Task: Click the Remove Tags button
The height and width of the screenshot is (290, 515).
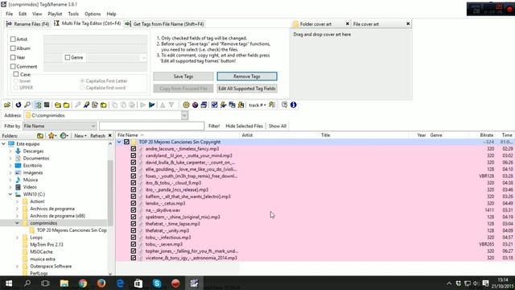Action: tap(247, 77)
